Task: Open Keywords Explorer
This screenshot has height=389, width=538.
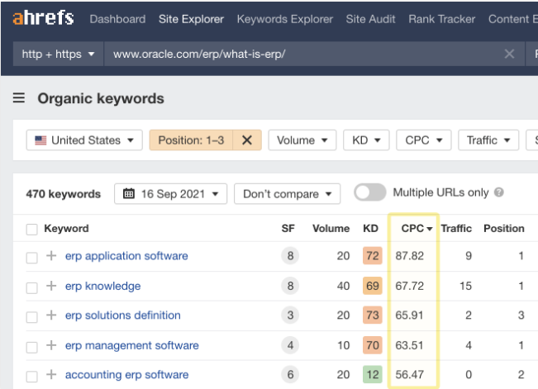Action: [x=285, y=19]
